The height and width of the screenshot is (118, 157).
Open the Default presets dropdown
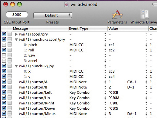53,15
